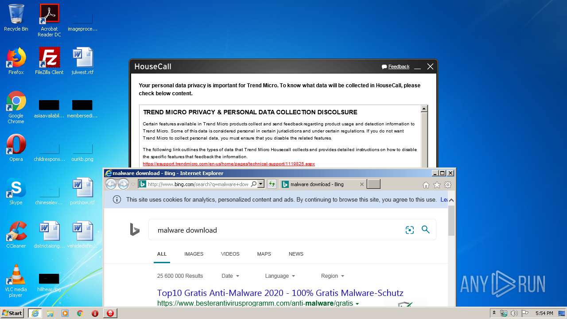
Task: Click Internet Explorer address bar URL
Action: 198,184
